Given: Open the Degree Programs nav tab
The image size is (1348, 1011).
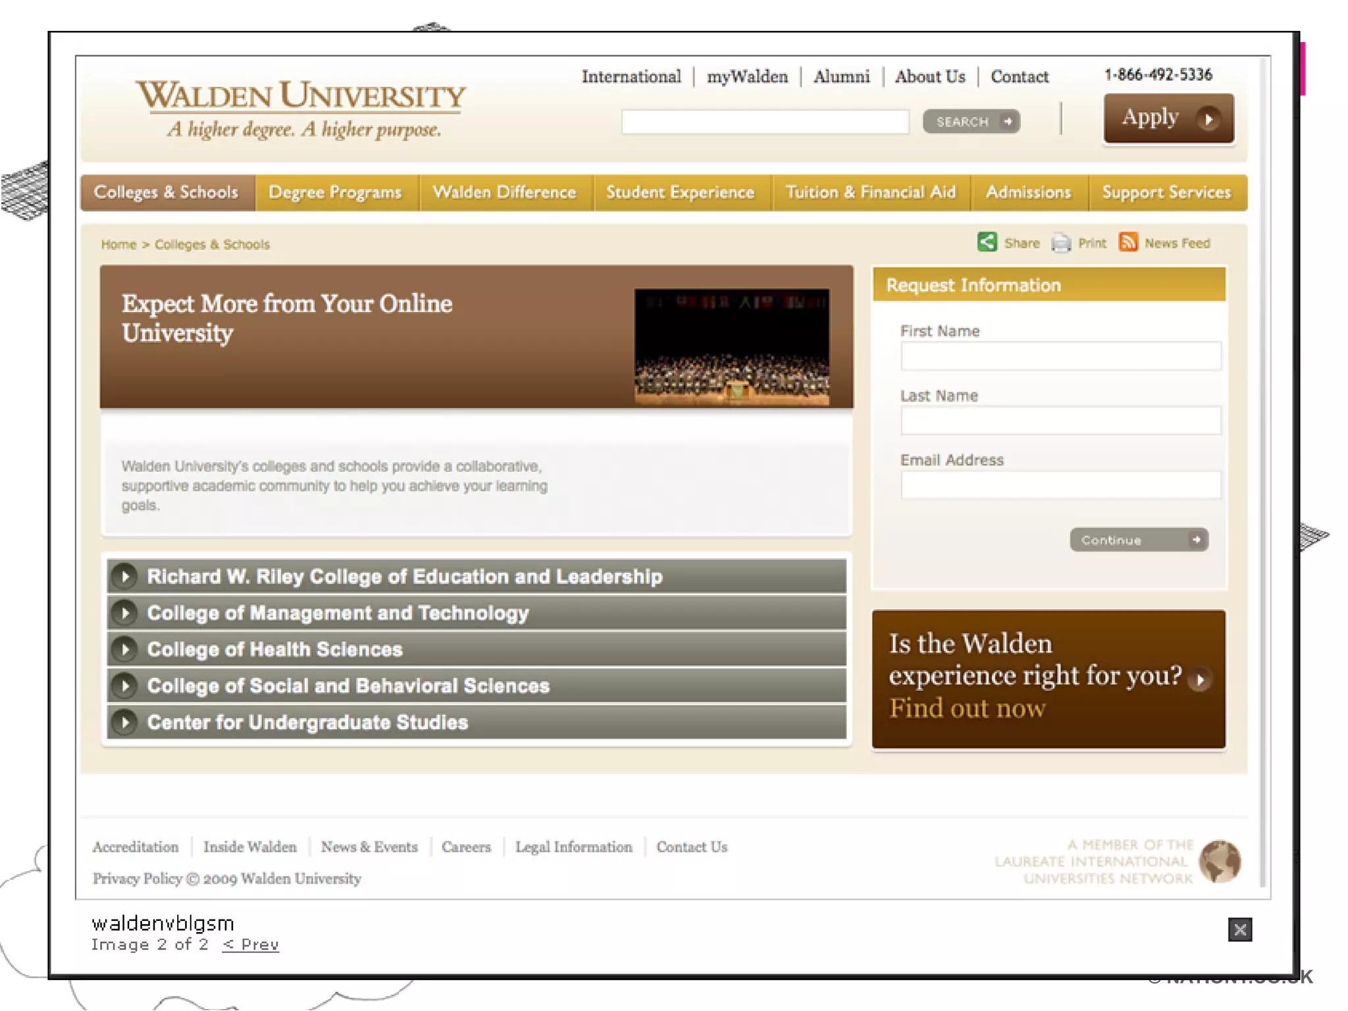Looking at the screenshot, I should (x=335, y=192).
